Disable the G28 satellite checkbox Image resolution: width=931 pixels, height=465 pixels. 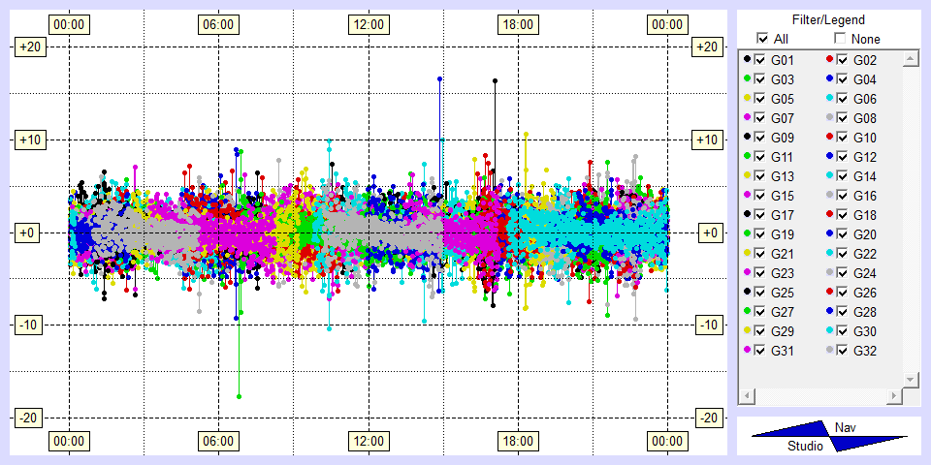coord(842,312)
